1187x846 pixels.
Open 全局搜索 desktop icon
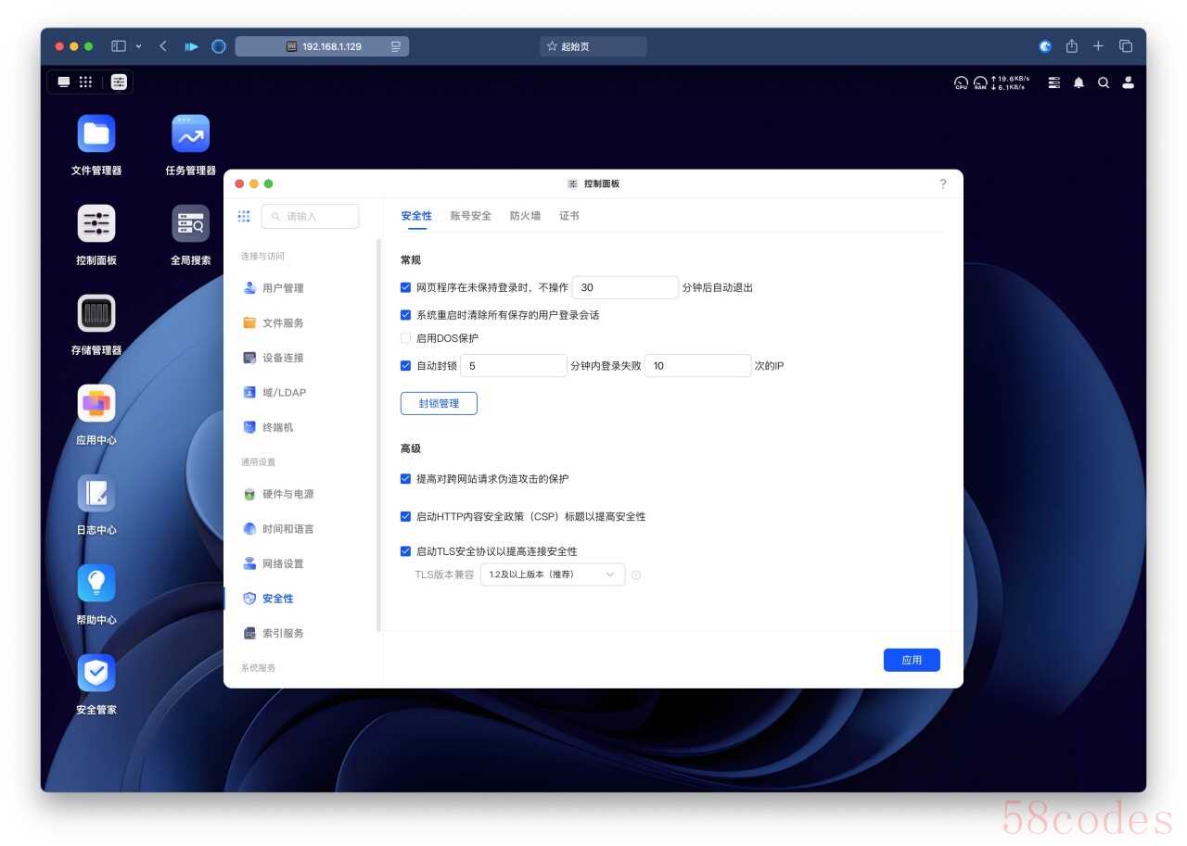tap(190, 224)
